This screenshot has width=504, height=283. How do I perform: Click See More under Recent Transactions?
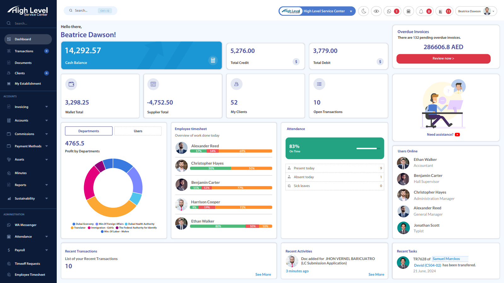[263, 275]
